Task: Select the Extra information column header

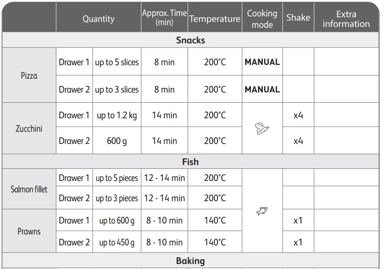Action: pyautogui.click(x=346, y=19)
